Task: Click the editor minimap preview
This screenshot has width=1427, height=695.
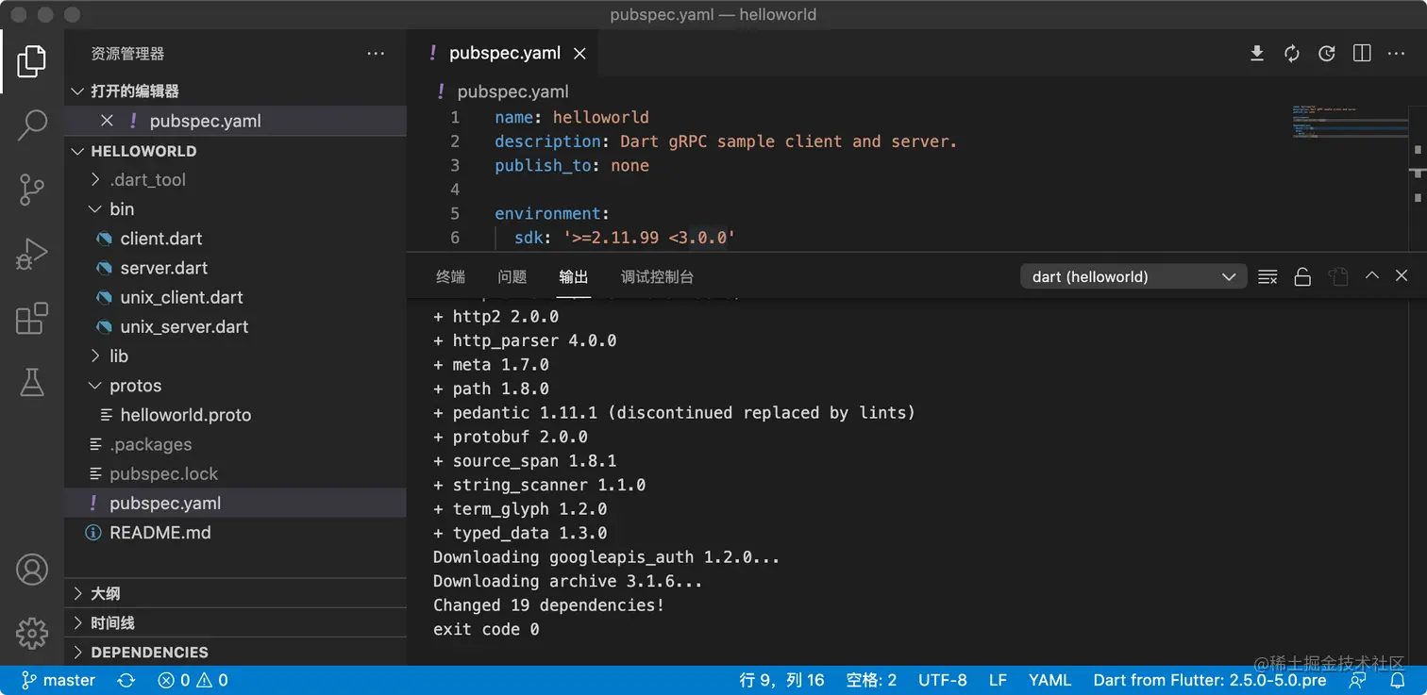Action: coord(1351,123)
